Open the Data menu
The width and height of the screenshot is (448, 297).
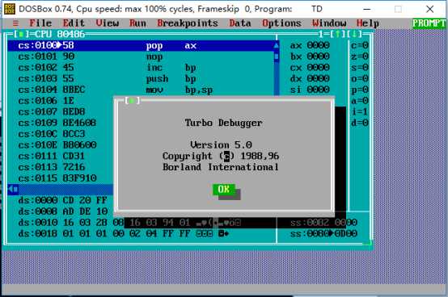click(240, 23)
